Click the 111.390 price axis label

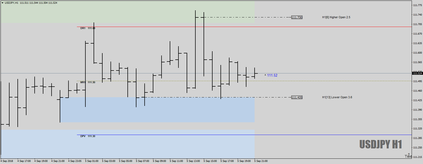pyautogui.click(x=417, y=110)
